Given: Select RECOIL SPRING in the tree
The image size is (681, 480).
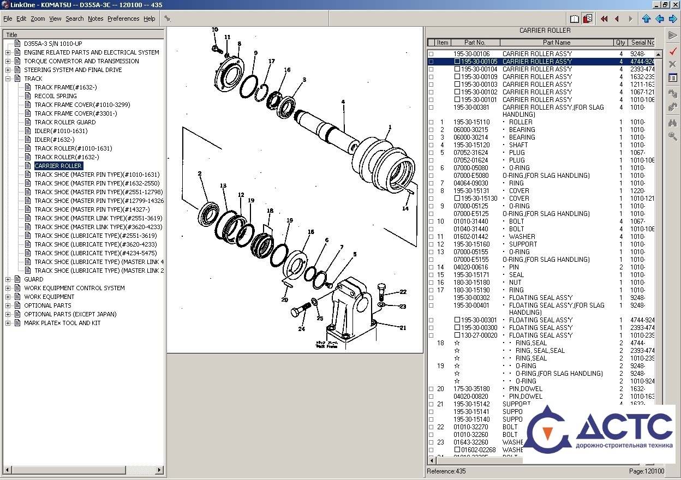Looking at the screenshot, I should coord(55,96).
